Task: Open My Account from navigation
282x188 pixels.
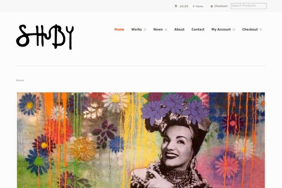Action: [x=221, y=29]
